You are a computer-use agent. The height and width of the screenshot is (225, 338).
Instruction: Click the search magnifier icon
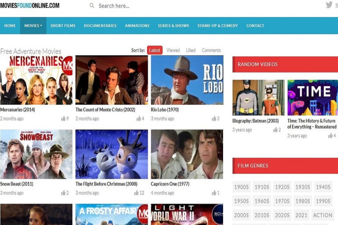pyautogui.click(x=92, y=6)
